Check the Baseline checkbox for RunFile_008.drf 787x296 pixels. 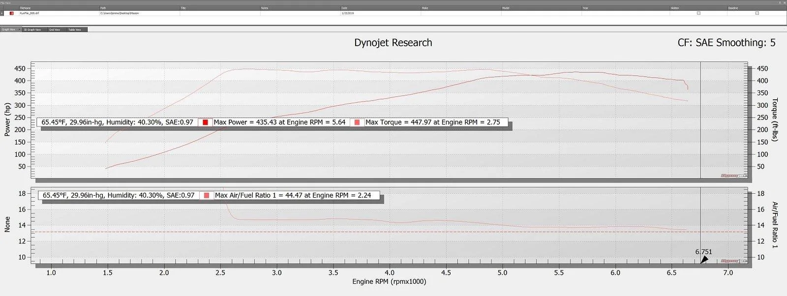click(757, 13)
